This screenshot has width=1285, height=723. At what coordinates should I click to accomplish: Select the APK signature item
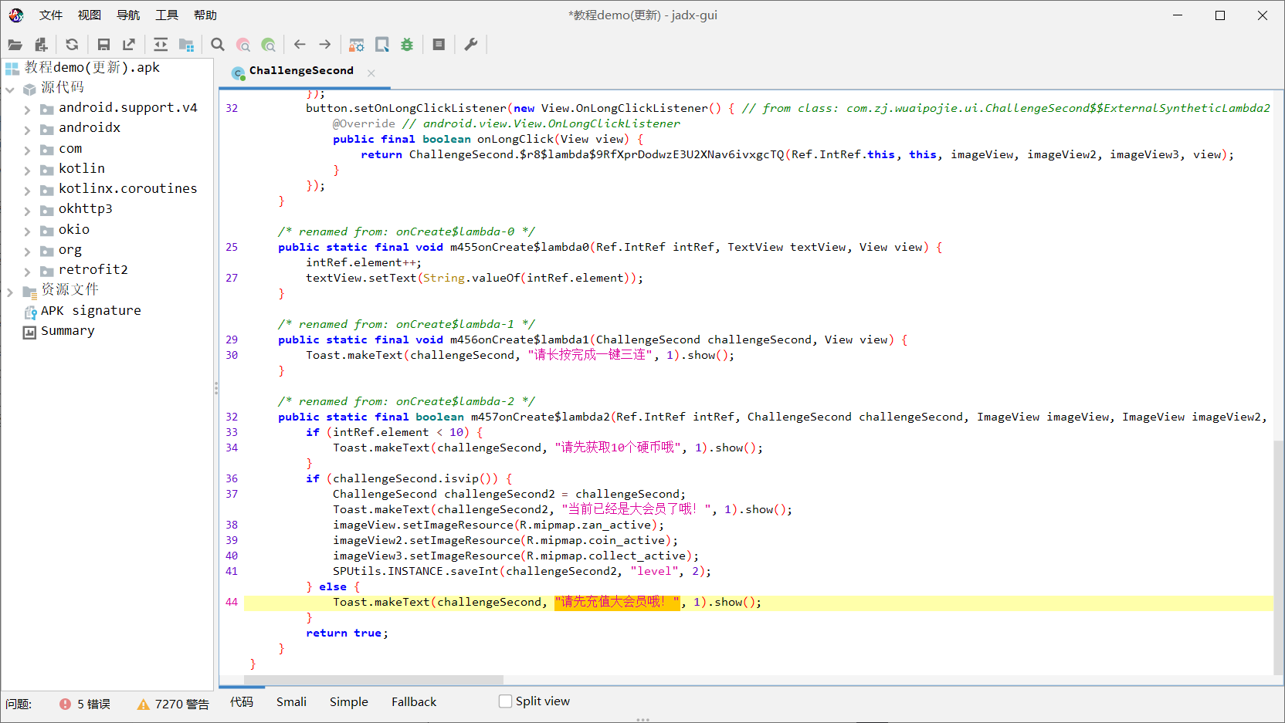91,310
